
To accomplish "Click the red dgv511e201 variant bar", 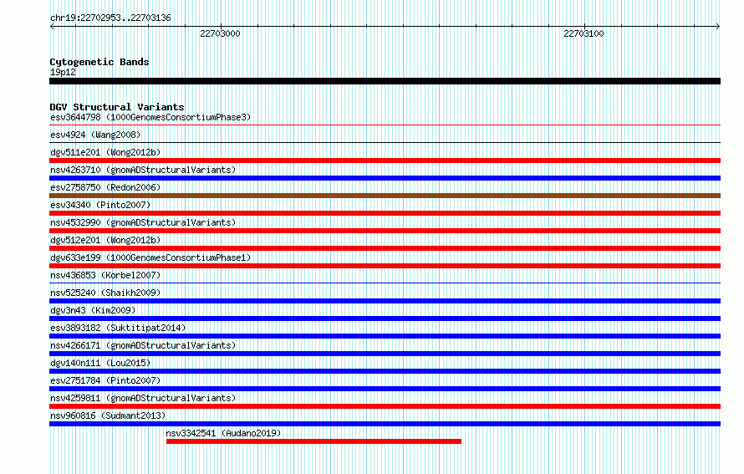I will [385, 161].
